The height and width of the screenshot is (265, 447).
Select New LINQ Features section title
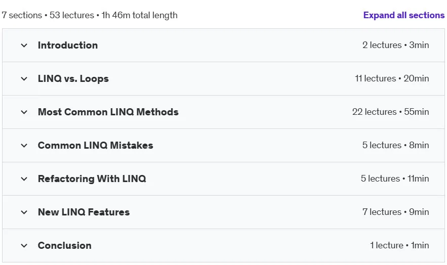84,212
